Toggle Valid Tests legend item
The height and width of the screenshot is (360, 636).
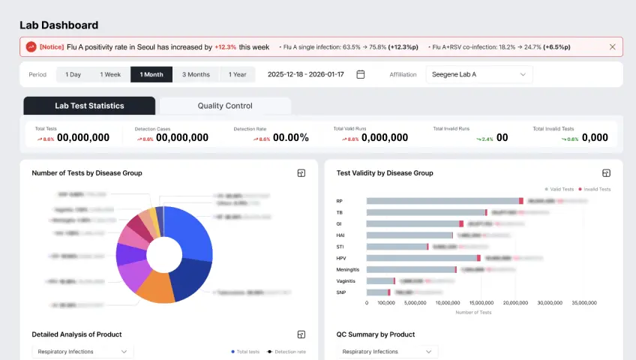[559, 189]
